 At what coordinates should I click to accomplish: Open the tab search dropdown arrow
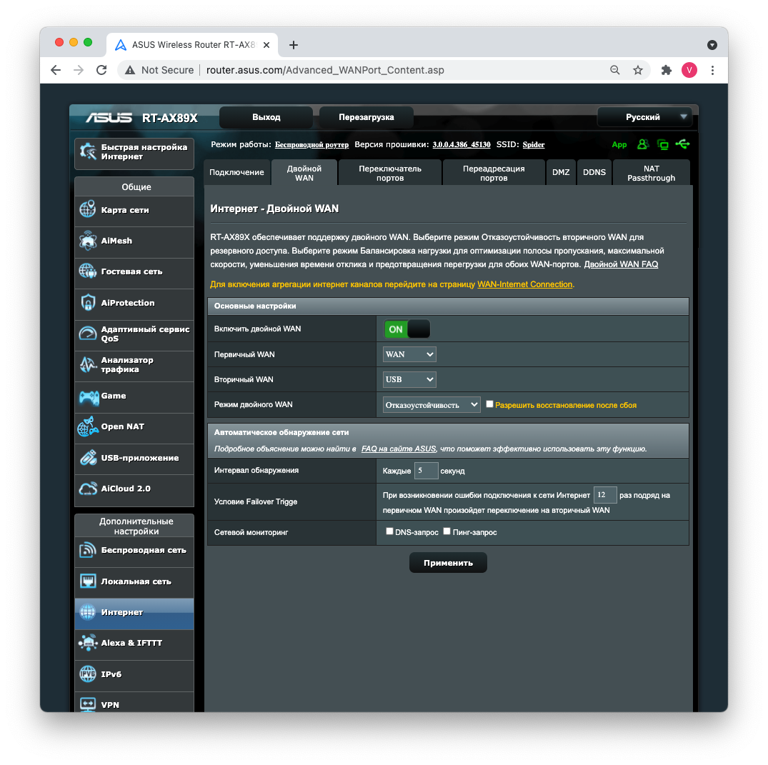point(712,45)
